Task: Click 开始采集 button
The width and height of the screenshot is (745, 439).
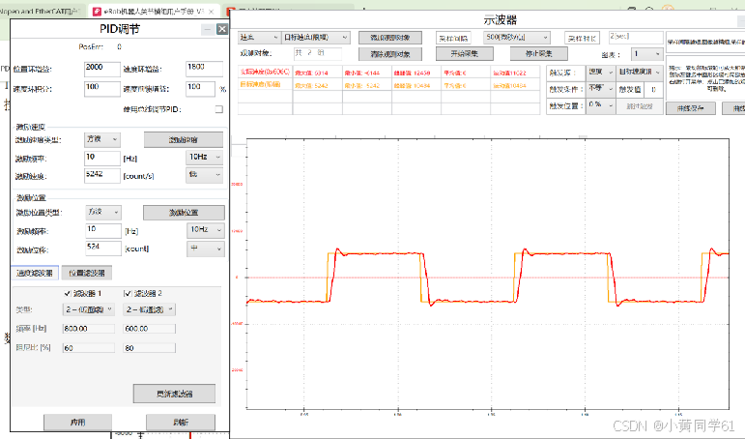Action: (464, 54)
